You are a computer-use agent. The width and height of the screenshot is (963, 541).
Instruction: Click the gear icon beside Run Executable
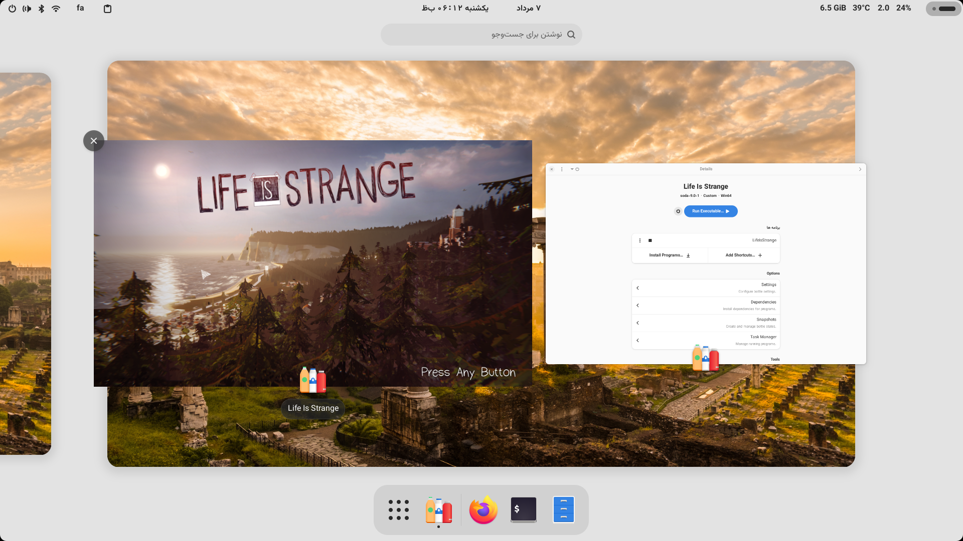coord(678,211)
